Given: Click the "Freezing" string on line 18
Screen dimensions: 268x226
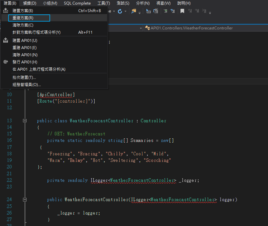Looking at the screenshot, I should (x=60, y=154).
